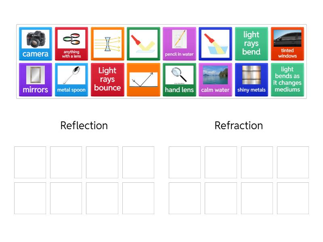Image resolution: width=323 pixels, height=242 pixels.
Task: Select the flashlight shining into water card
Action: (x=215, y=44)
